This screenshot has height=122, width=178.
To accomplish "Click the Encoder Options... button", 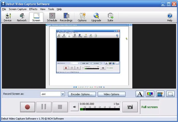I will [x=82, y=94].
